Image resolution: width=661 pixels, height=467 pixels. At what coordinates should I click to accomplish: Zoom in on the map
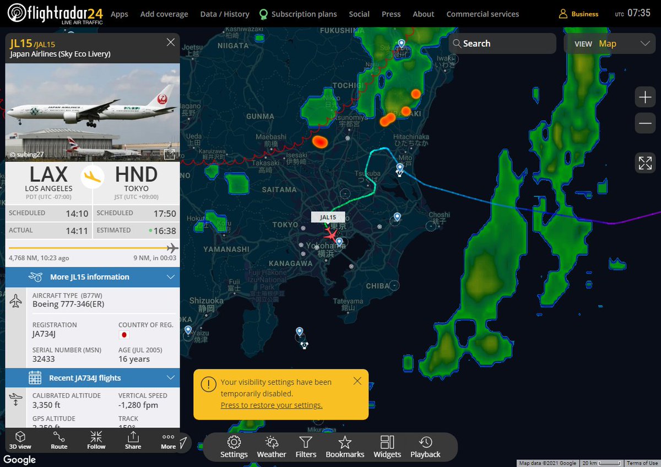pyautogui.click(x=644, y=98)
